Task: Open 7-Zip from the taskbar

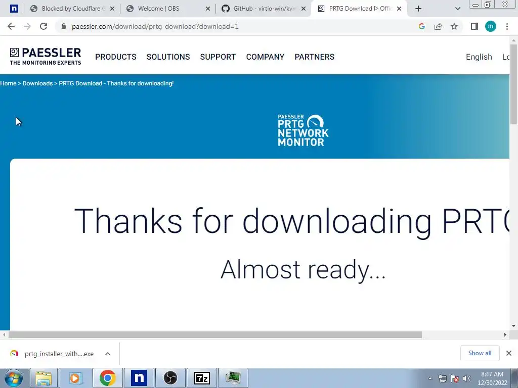Action: [202, 378]
